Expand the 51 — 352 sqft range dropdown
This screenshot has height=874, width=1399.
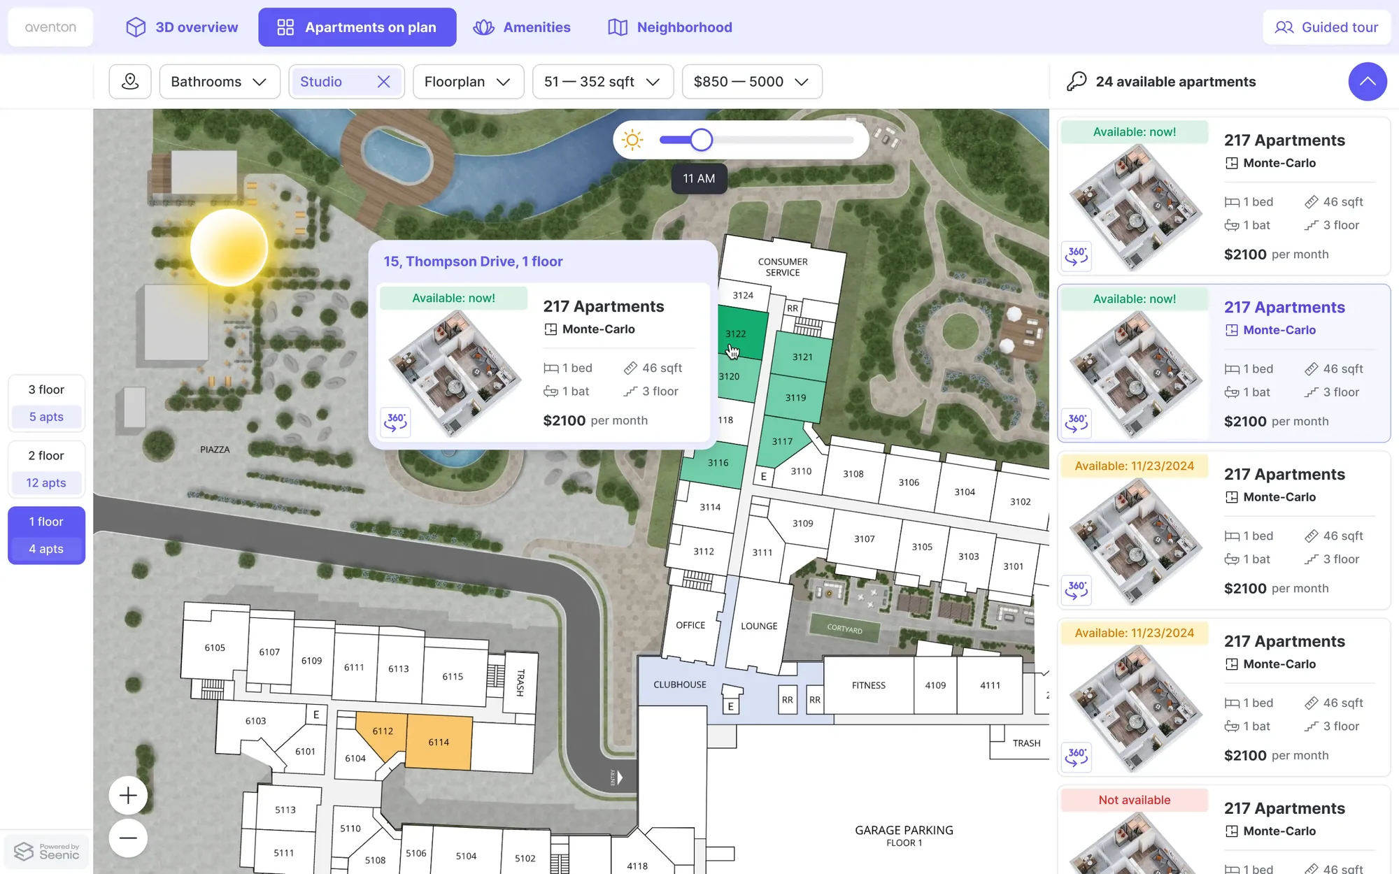point(603,82)
